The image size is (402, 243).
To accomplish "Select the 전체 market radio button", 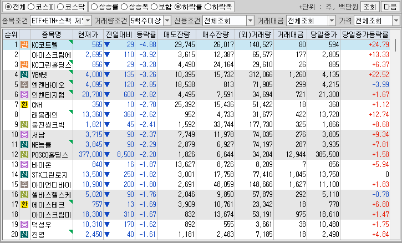I will [8, 7].
